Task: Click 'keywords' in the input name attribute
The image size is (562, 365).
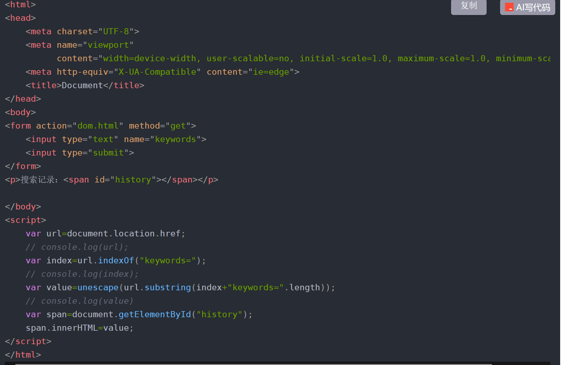Action: (x=175, y=139)
